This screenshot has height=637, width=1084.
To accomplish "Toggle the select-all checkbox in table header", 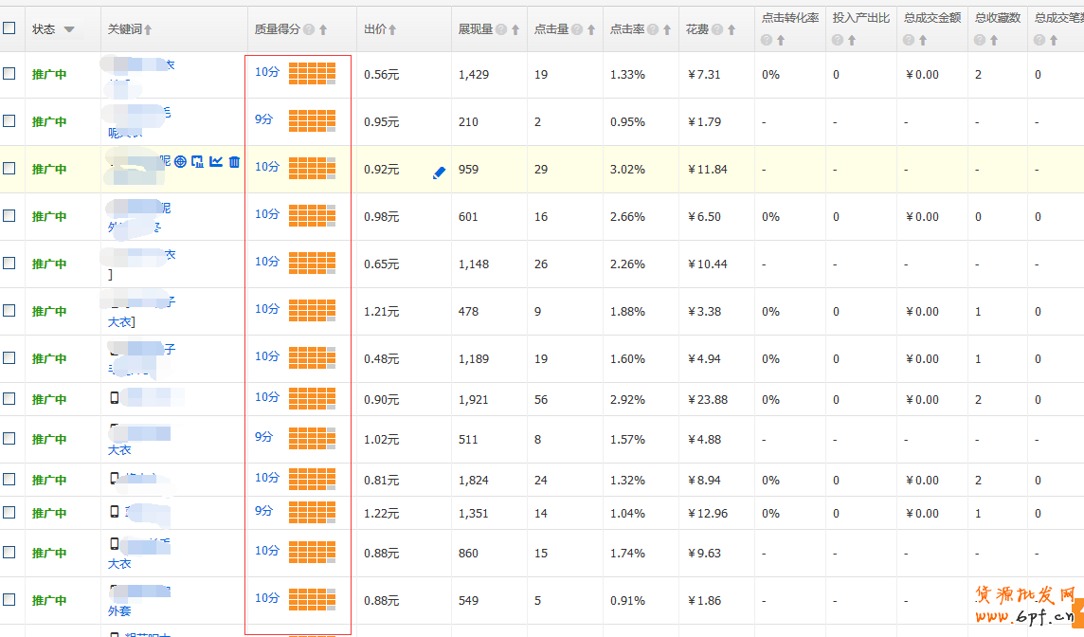I will [x=9, y=28].
